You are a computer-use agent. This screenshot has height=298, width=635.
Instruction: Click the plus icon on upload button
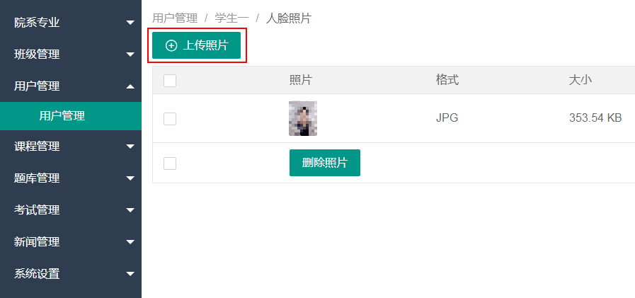coord(171,45)
